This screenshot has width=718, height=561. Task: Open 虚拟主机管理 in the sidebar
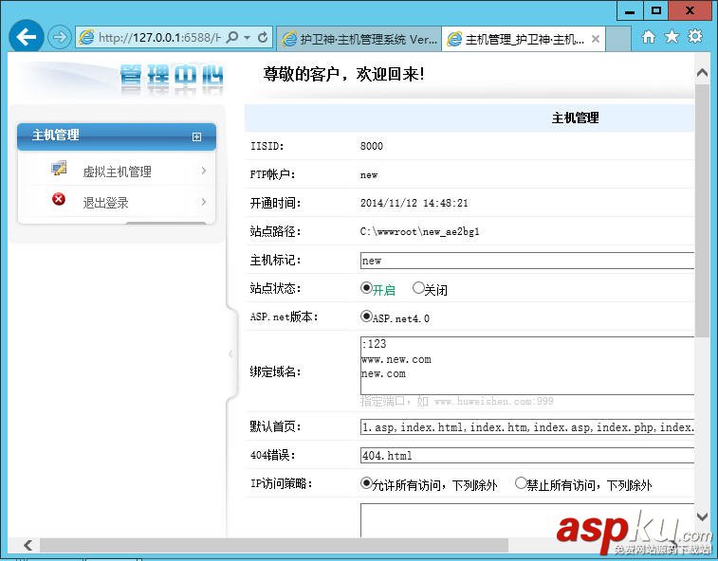coord(117,172)
